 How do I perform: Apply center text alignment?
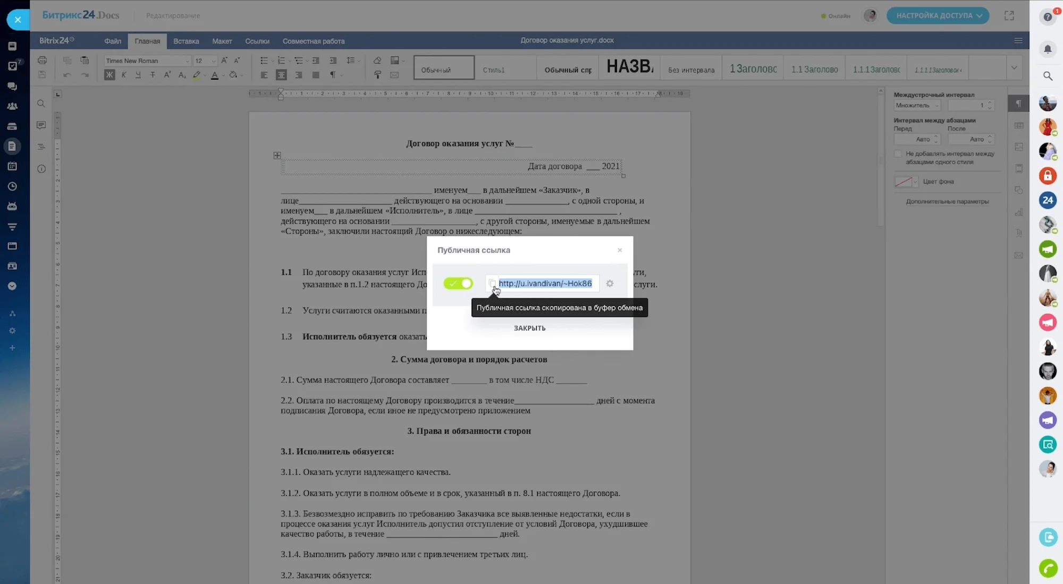[x=281, y=75]
